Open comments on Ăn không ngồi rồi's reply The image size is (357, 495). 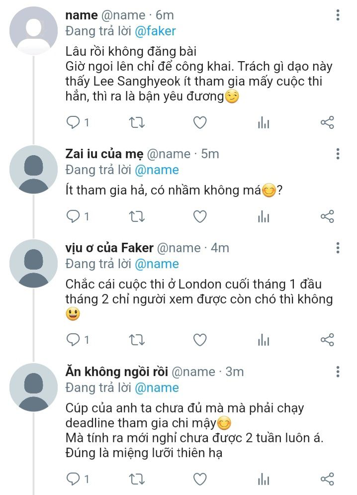pyautogui.click(x=78, y=479)
